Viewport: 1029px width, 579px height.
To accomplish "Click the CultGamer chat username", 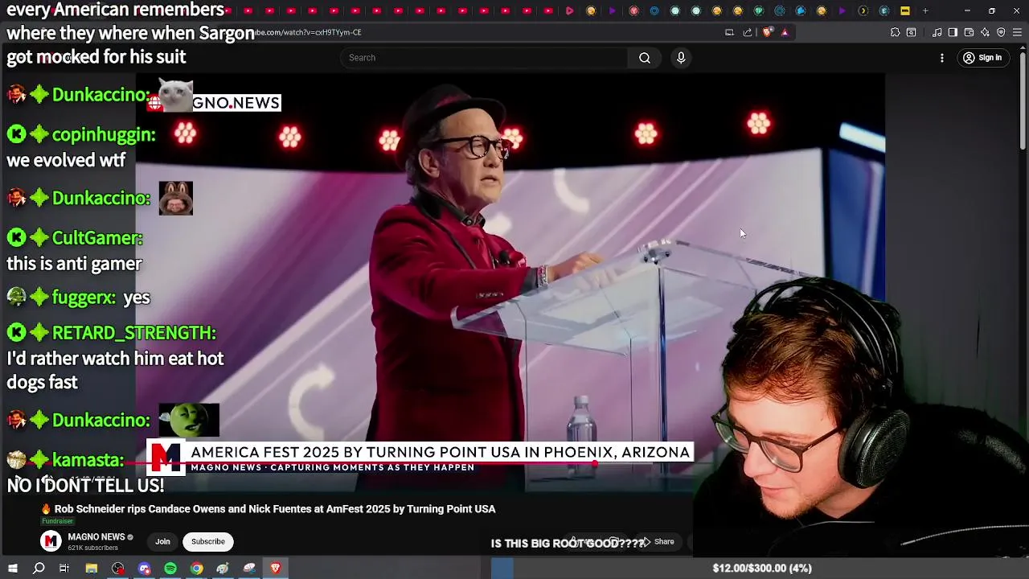I will [97, 238].
